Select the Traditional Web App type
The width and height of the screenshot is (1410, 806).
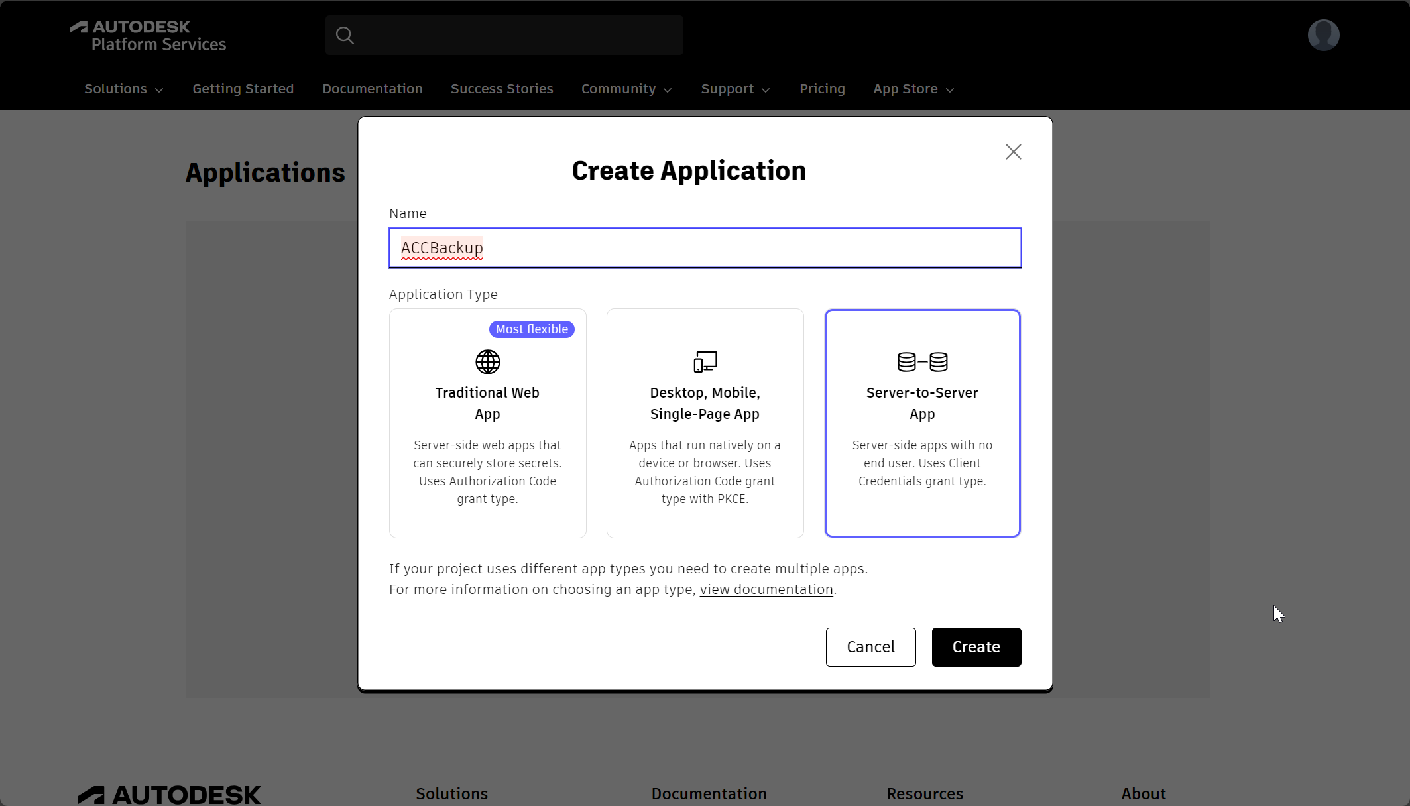tap(488, 423)
